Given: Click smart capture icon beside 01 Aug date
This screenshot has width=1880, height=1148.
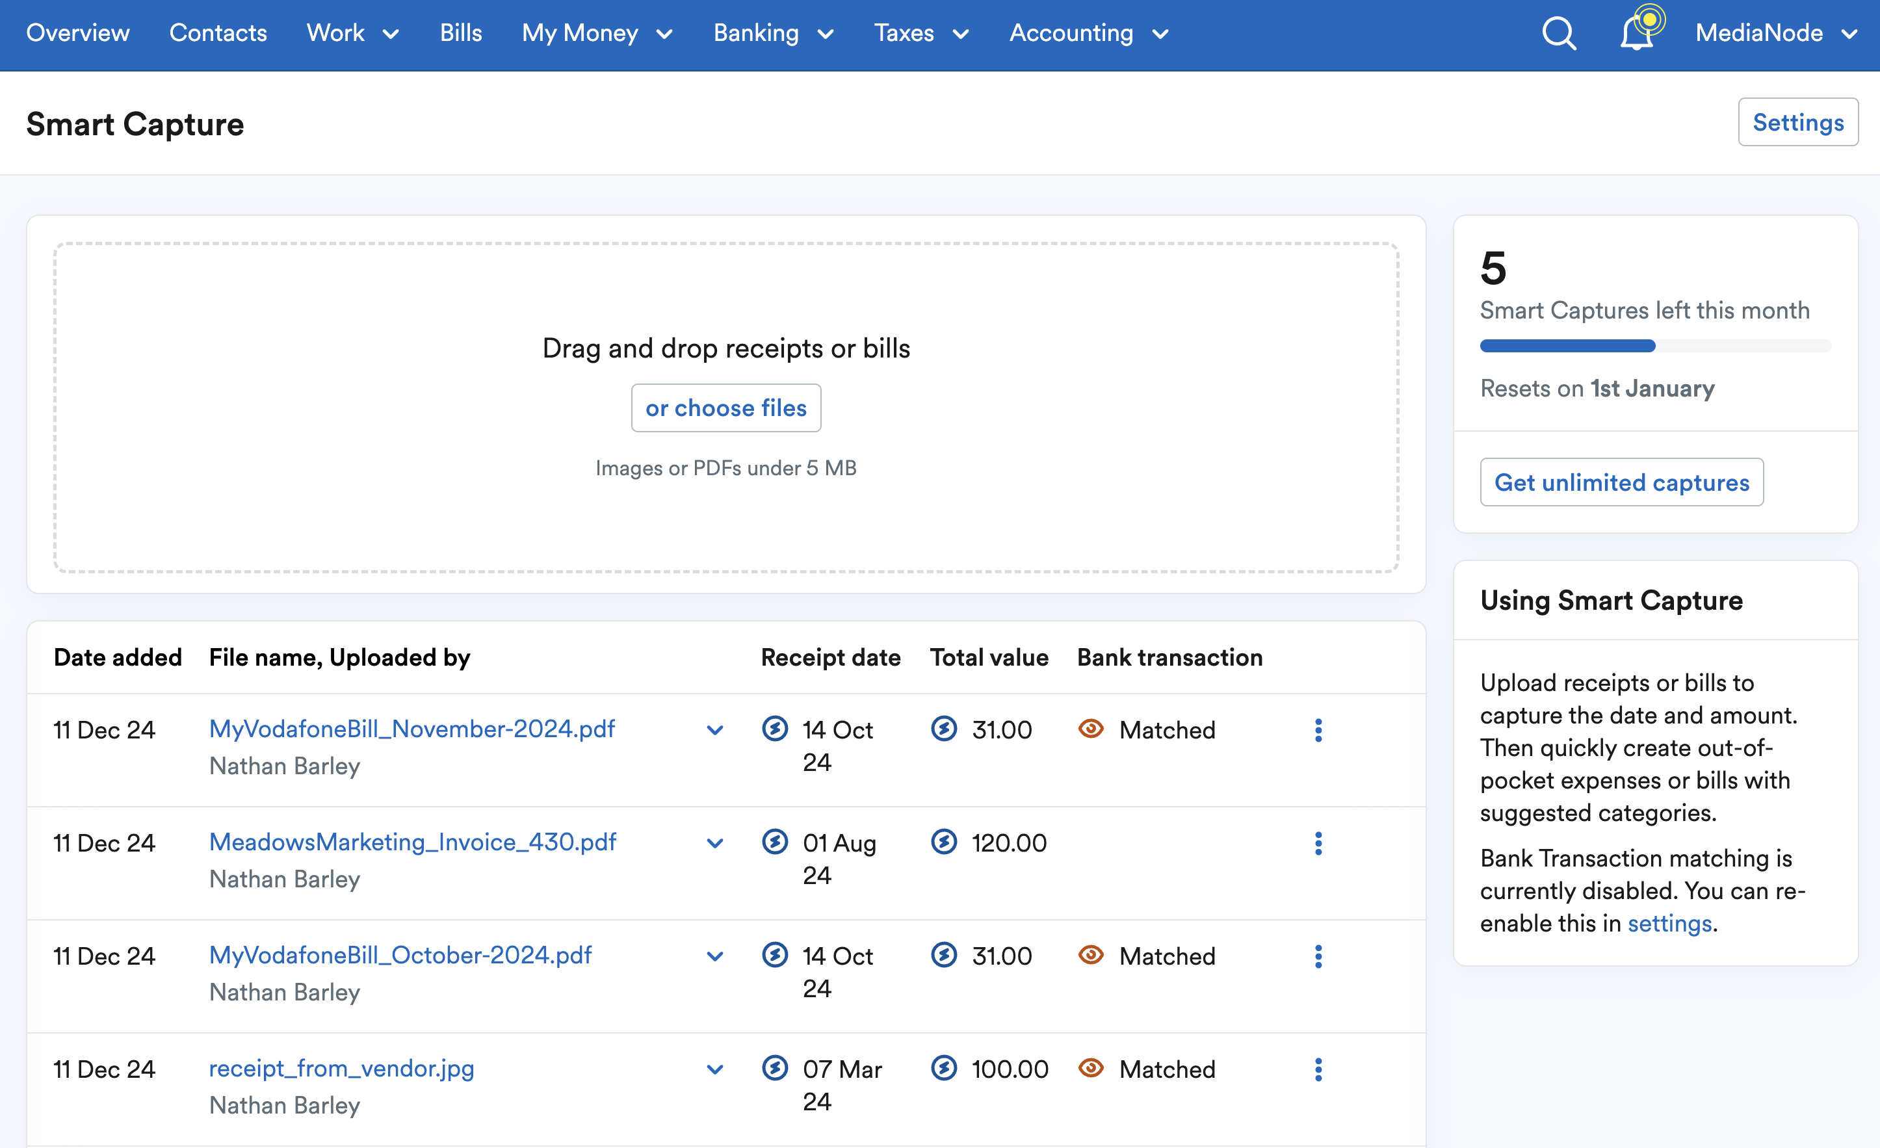Looking at the screenshot, I should click(x=774, y=842).
